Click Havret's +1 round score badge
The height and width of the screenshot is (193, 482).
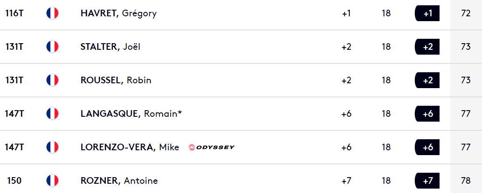(x=427, y=14)
